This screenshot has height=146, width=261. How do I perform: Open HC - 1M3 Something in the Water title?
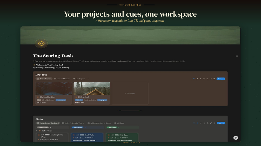tap(52, 136)
